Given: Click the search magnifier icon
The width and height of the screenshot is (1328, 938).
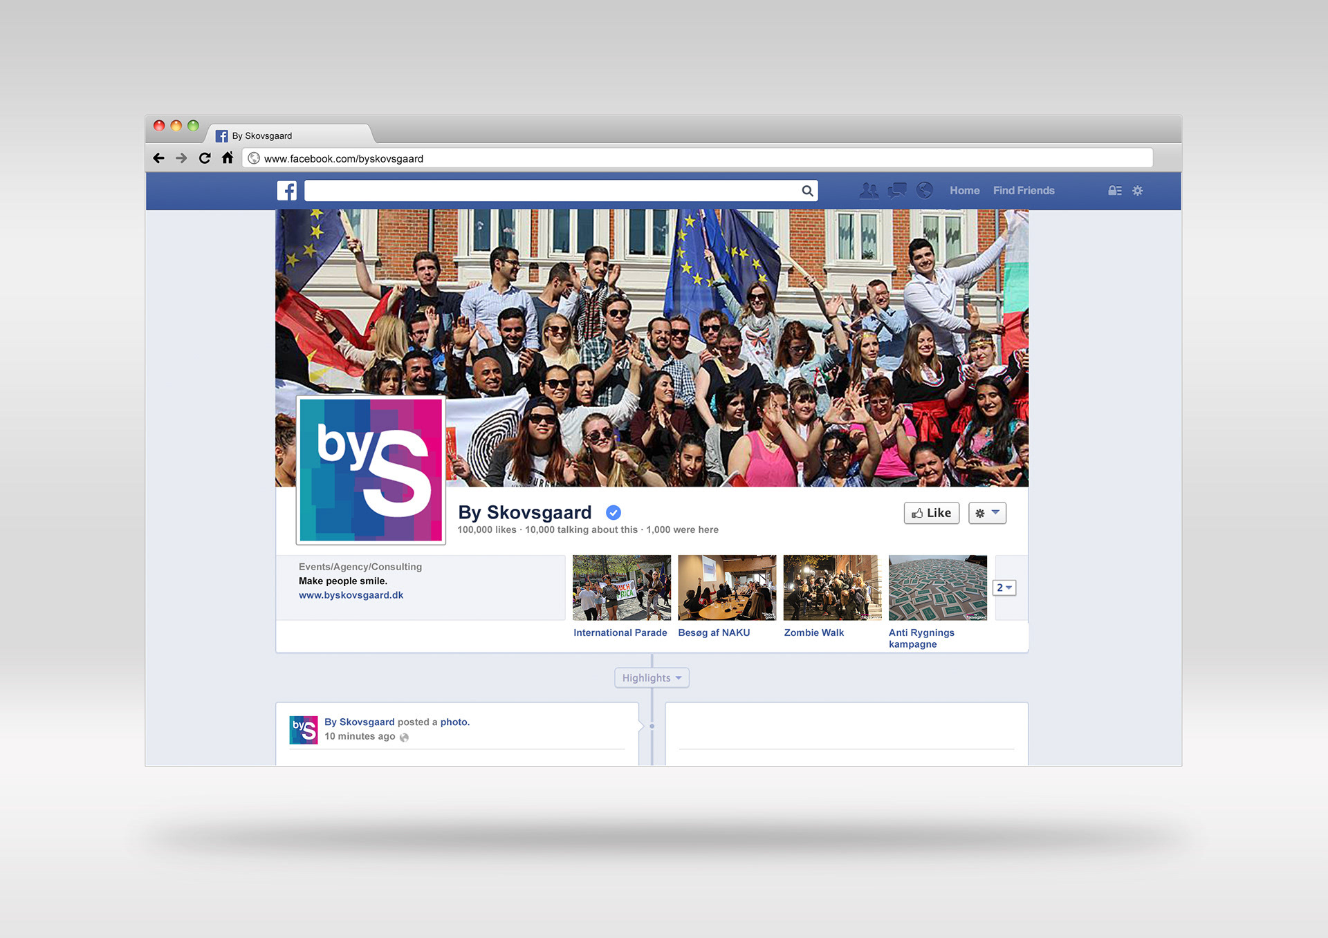Looking at the screenshot, I should (x=807, y=191).
